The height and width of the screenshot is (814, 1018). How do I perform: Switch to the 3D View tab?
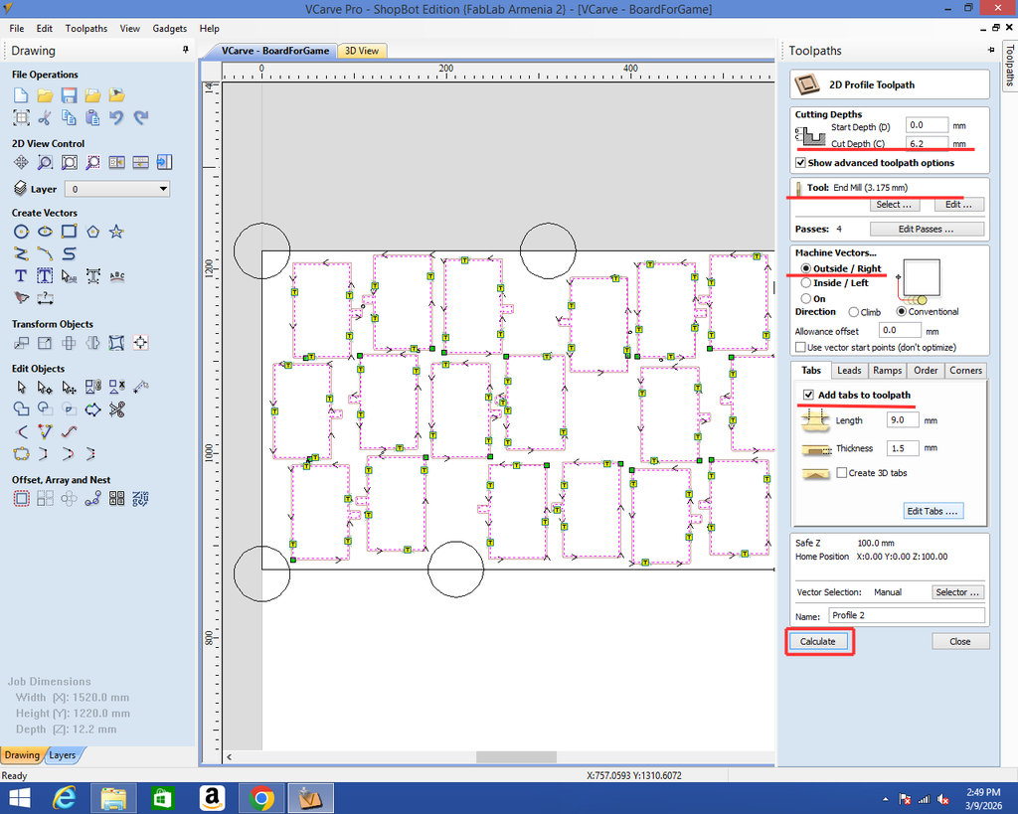point(362,51)
